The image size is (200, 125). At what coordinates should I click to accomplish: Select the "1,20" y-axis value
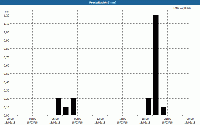coord(6,15)
